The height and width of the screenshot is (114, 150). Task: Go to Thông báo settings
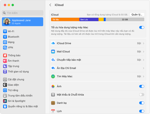[x=22, y=55]
